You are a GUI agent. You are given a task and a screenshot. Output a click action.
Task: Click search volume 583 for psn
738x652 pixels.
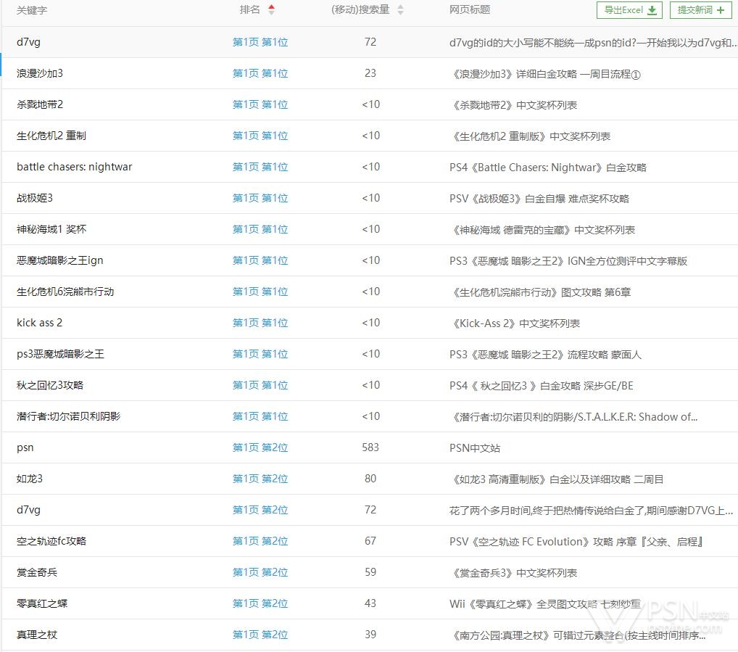coord(370,447)
